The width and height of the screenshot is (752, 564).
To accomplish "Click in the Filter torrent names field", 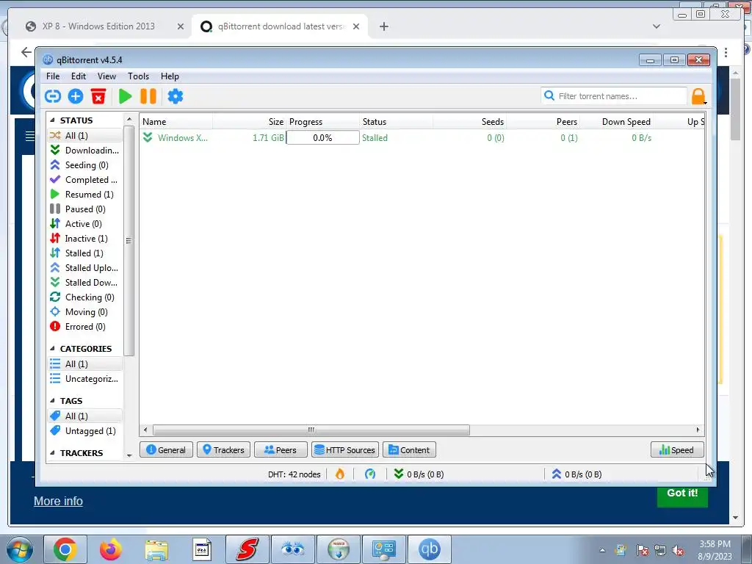I will tap(614, 96).
